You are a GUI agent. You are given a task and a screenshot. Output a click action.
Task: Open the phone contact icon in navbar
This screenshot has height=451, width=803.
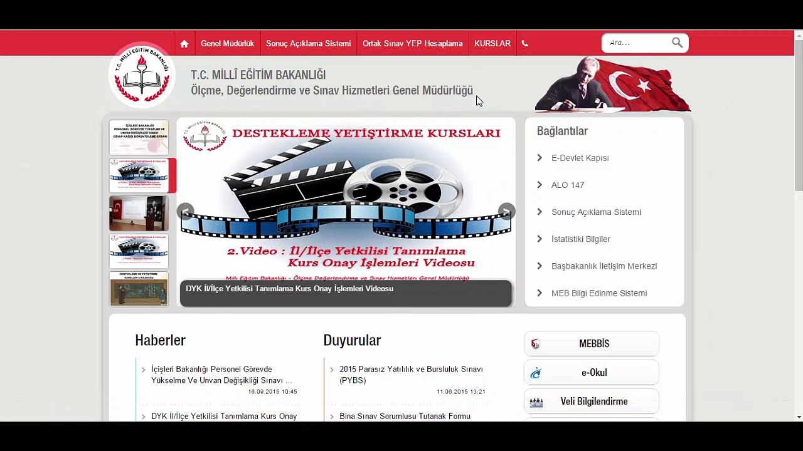click(525, 44)
